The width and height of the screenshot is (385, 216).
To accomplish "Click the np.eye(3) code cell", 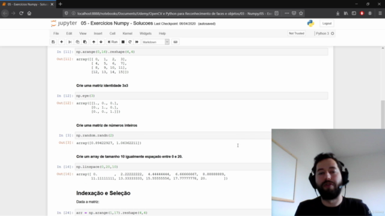I will [202, 96].
